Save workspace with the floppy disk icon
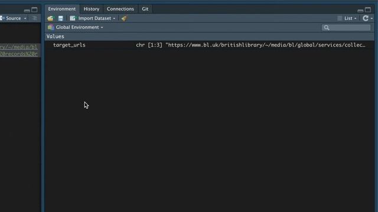The height and width of the screenshot is (212, 378). point(60,18)
